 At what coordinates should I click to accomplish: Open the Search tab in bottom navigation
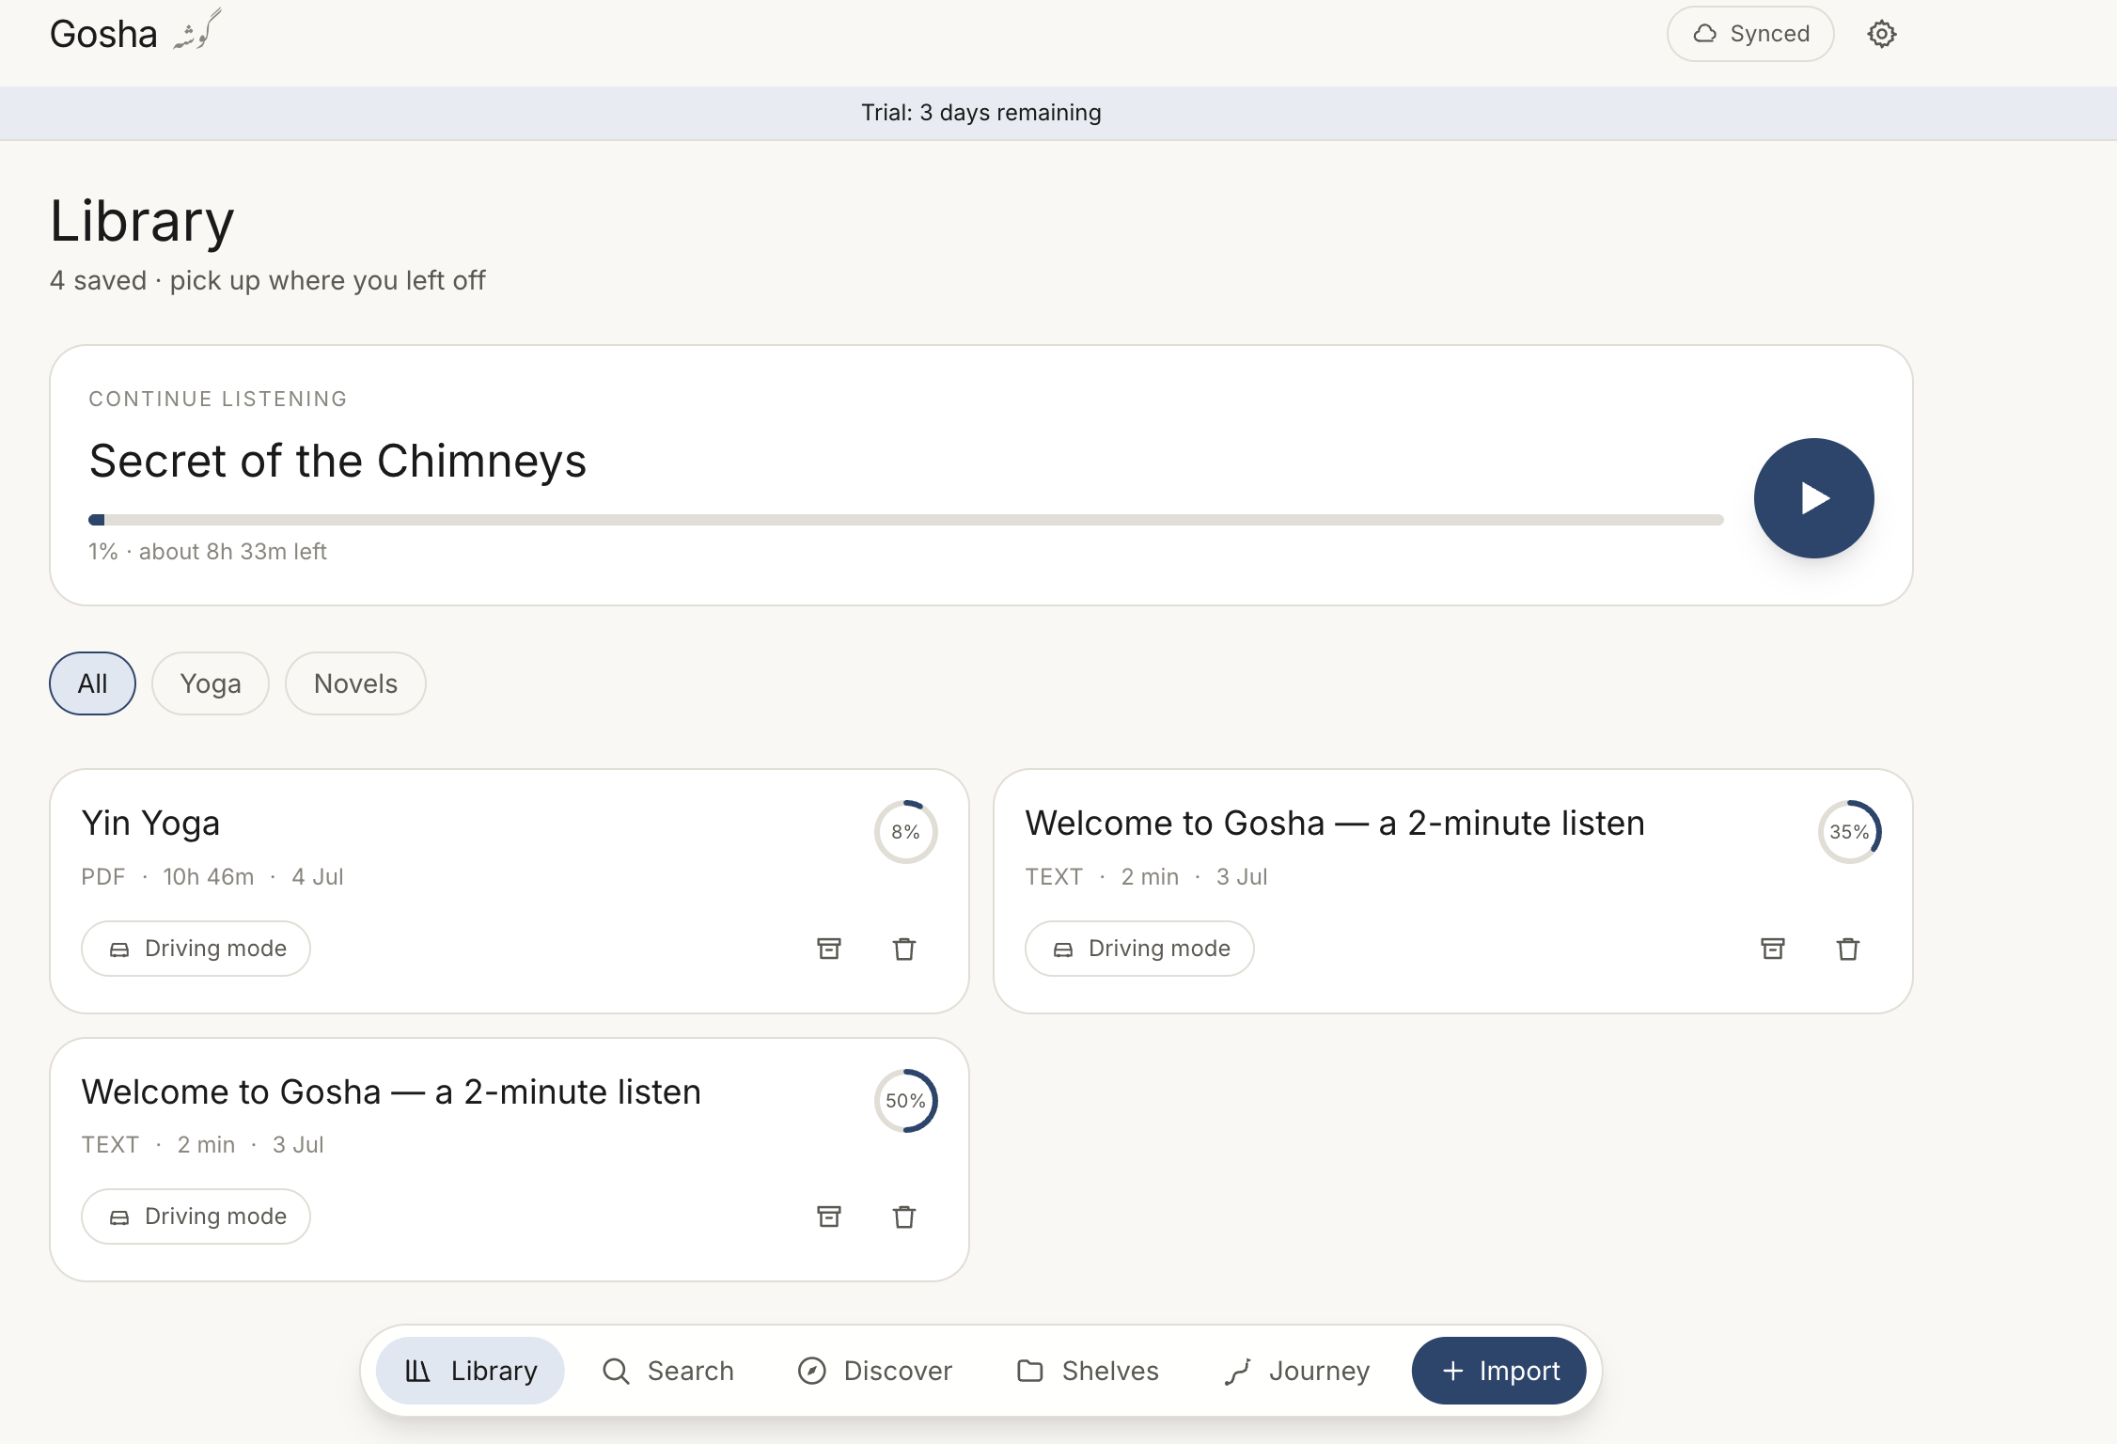668,1371
